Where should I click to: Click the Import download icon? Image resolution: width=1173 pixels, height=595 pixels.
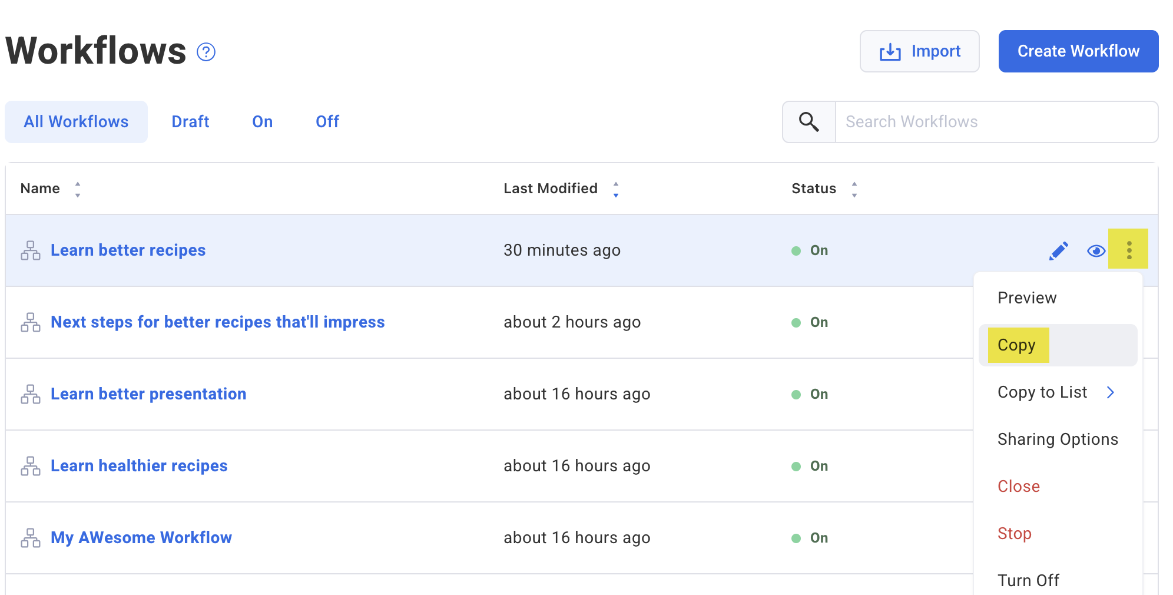click(889, 51)
